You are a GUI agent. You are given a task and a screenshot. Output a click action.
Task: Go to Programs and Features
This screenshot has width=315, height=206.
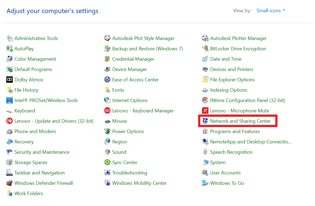pos(235,131)
